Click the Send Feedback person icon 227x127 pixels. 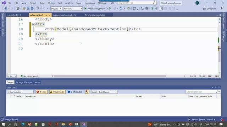coord(222,8)
